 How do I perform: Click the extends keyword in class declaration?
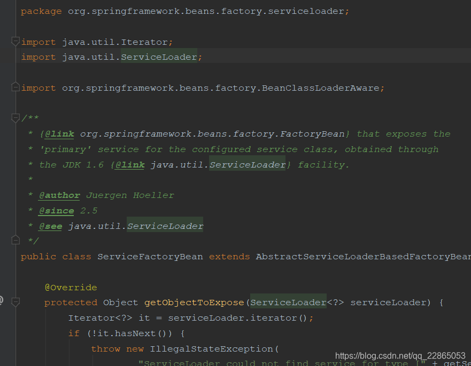[x=229, y=257]
